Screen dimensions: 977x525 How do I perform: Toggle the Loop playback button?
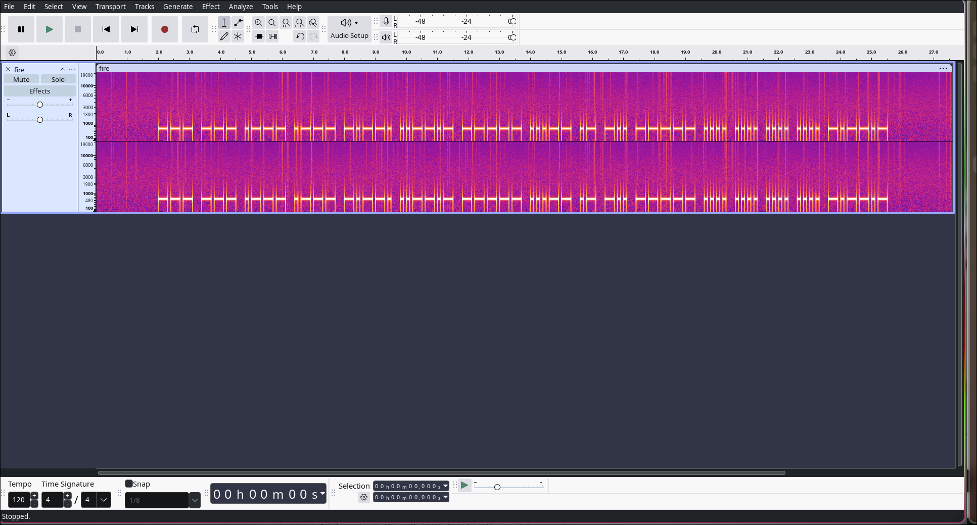pos(195,29)
